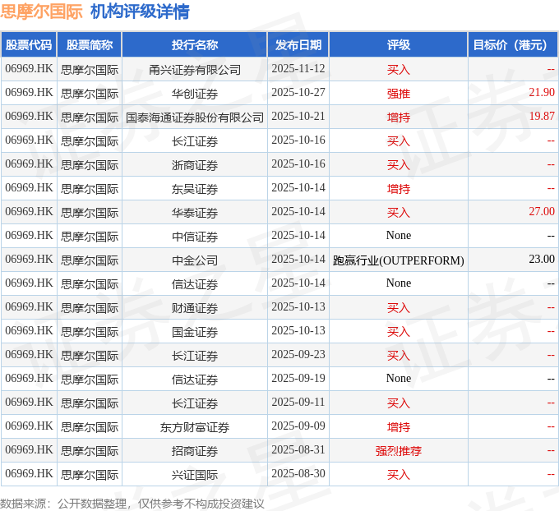
Task: Select 东方财富证券 cell
Action: (x=195, y=427)
